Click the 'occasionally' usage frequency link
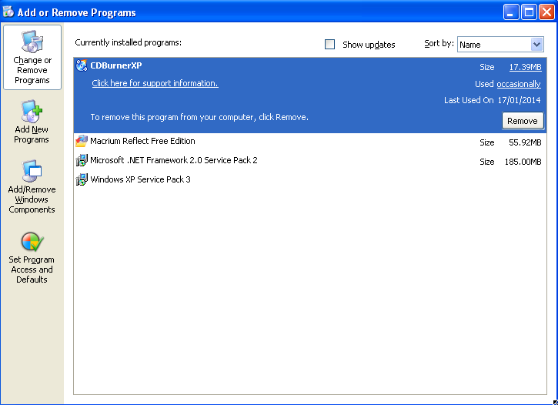This screenshot has width=558, height=405. pos(518,84)
